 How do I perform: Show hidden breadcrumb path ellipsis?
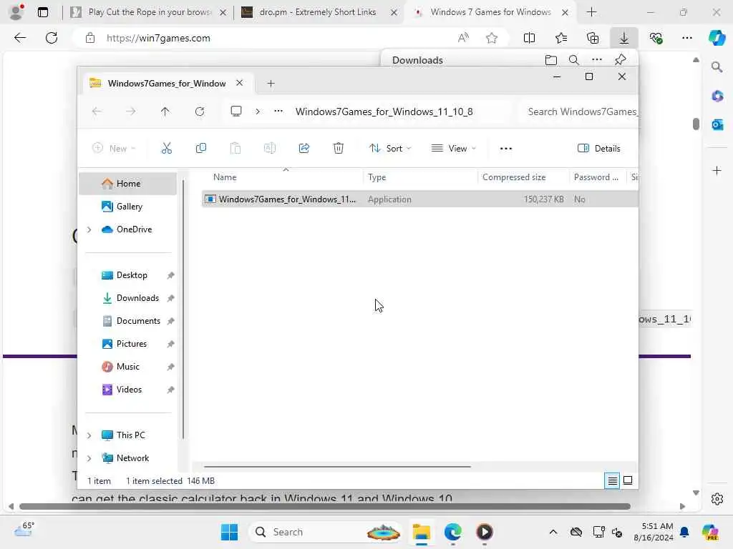tap(278, 111)
